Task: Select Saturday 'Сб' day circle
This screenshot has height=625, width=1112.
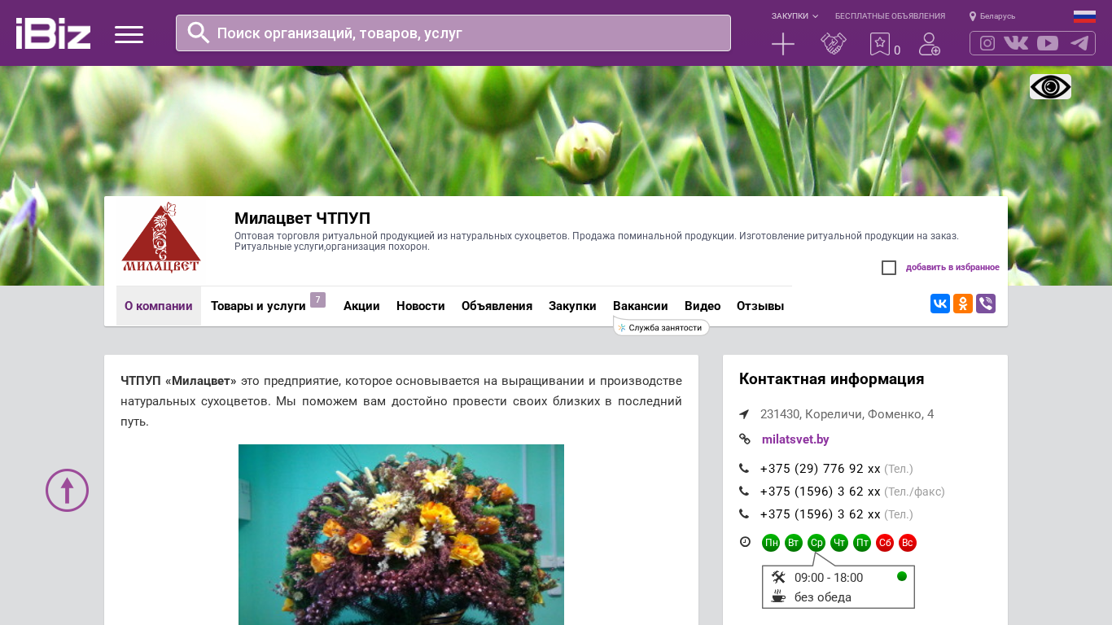Action: (x=885, y=543)
